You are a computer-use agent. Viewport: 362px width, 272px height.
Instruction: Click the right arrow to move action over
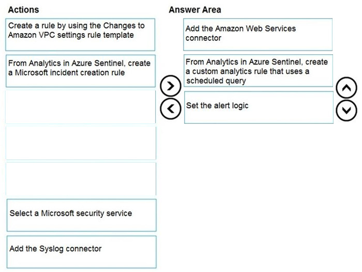(171, 86)
